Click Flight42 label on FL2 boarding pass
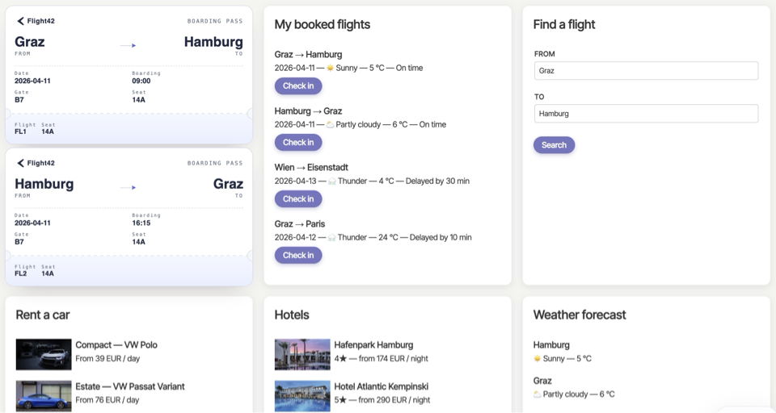The image size is (776, 413). coord(40,163)
